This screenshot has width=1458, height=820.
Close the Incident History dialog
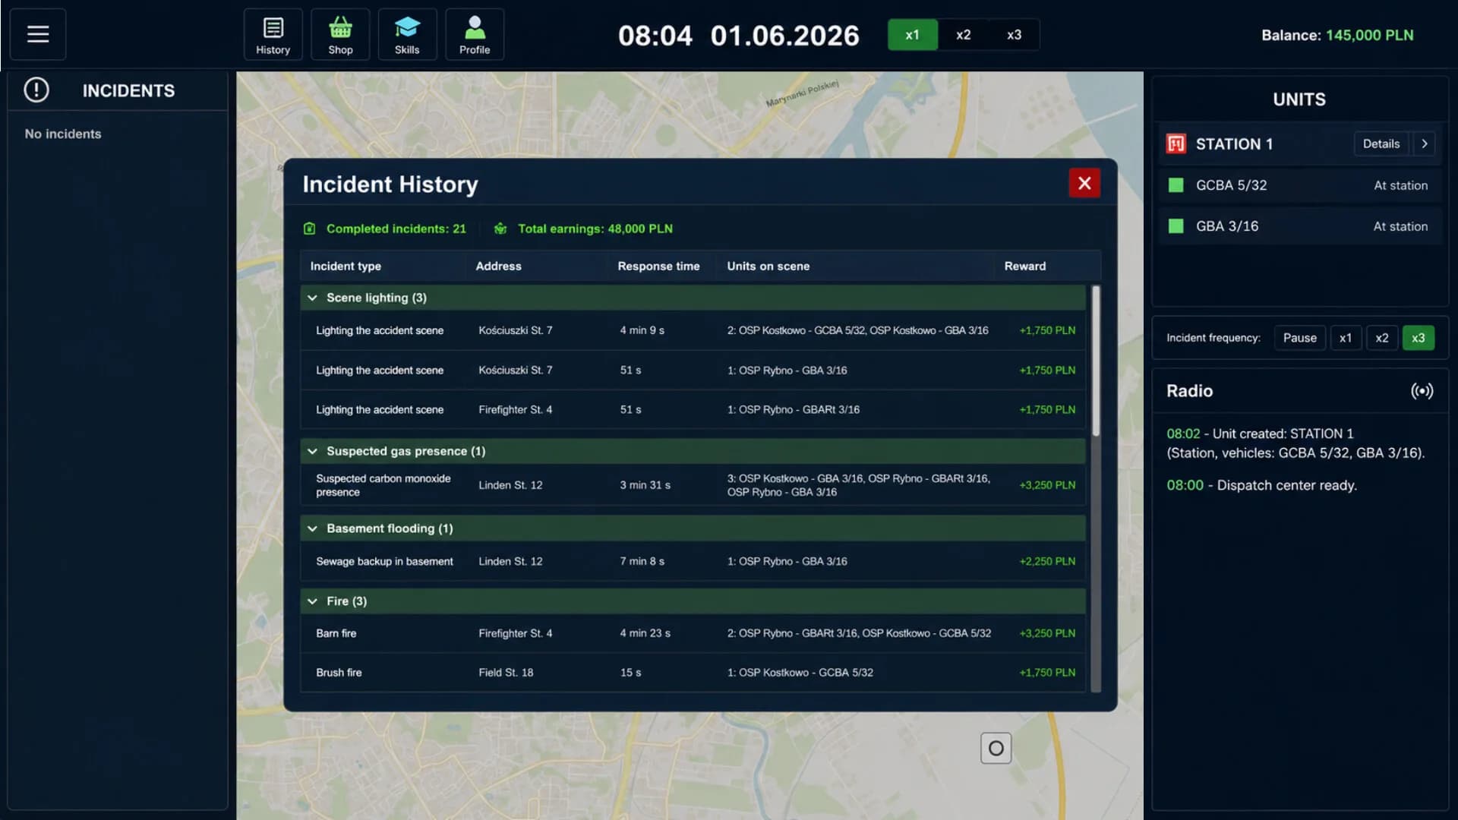click(1084, 183)
